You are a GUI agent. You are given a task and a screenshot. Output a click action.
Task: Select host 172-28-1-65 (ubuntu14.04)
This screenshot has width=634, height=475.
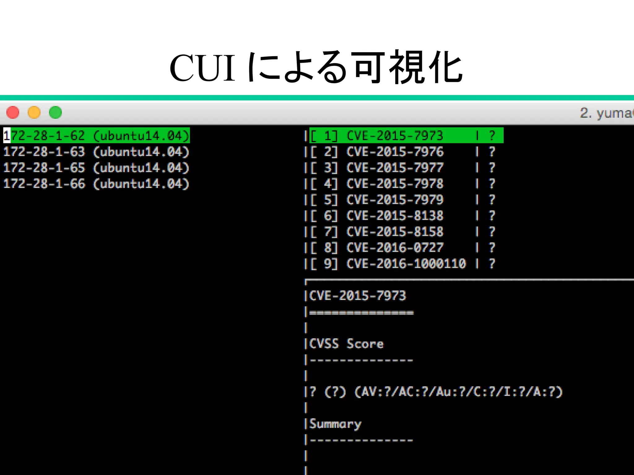coord(96,168)
